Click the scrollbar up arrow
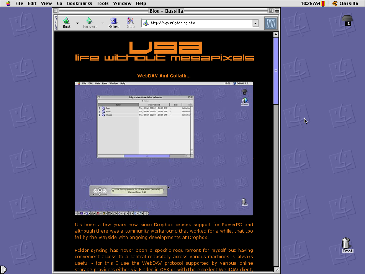 point(276,34)
